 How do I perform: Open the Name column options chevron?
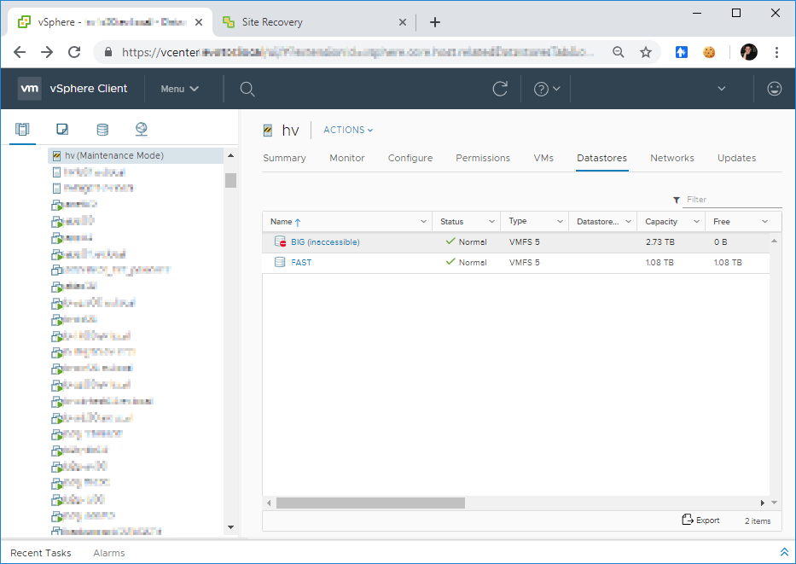click(423, 221)
